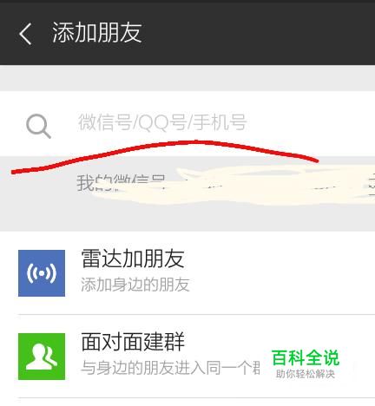Screen dimensions: 375x406
Task: Select the 面对面建群 entry title
Action: pyautogui.click(x=133, y=342)
